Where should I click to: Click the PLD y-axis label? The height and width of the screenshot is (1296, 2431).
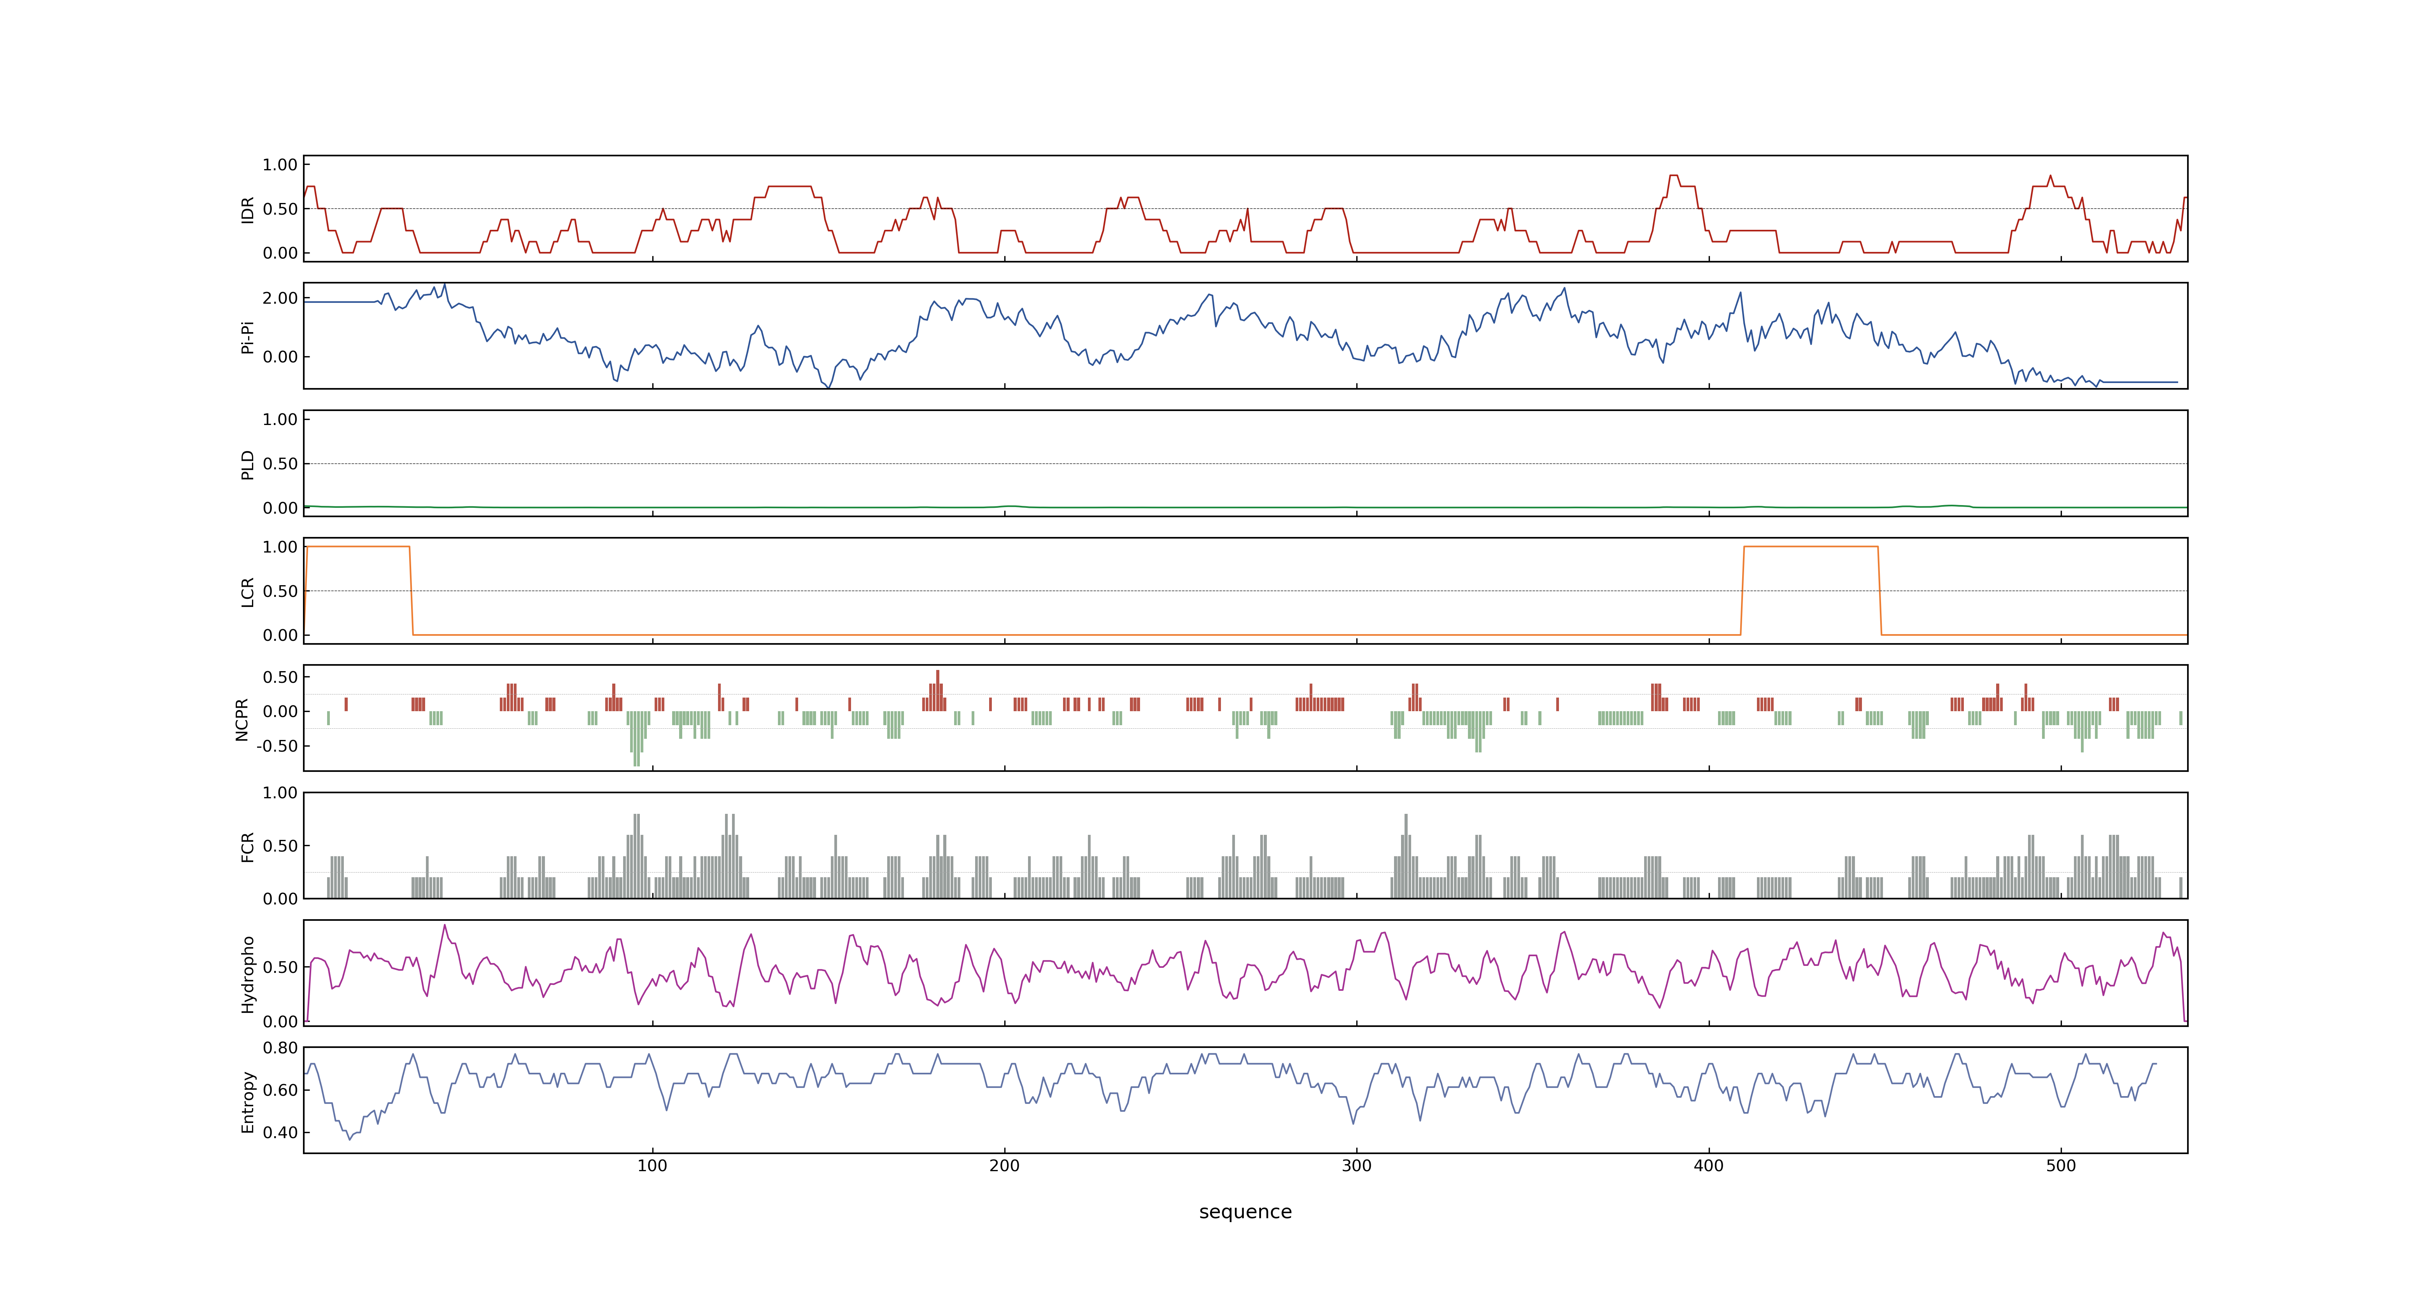(x=248, y=464)
